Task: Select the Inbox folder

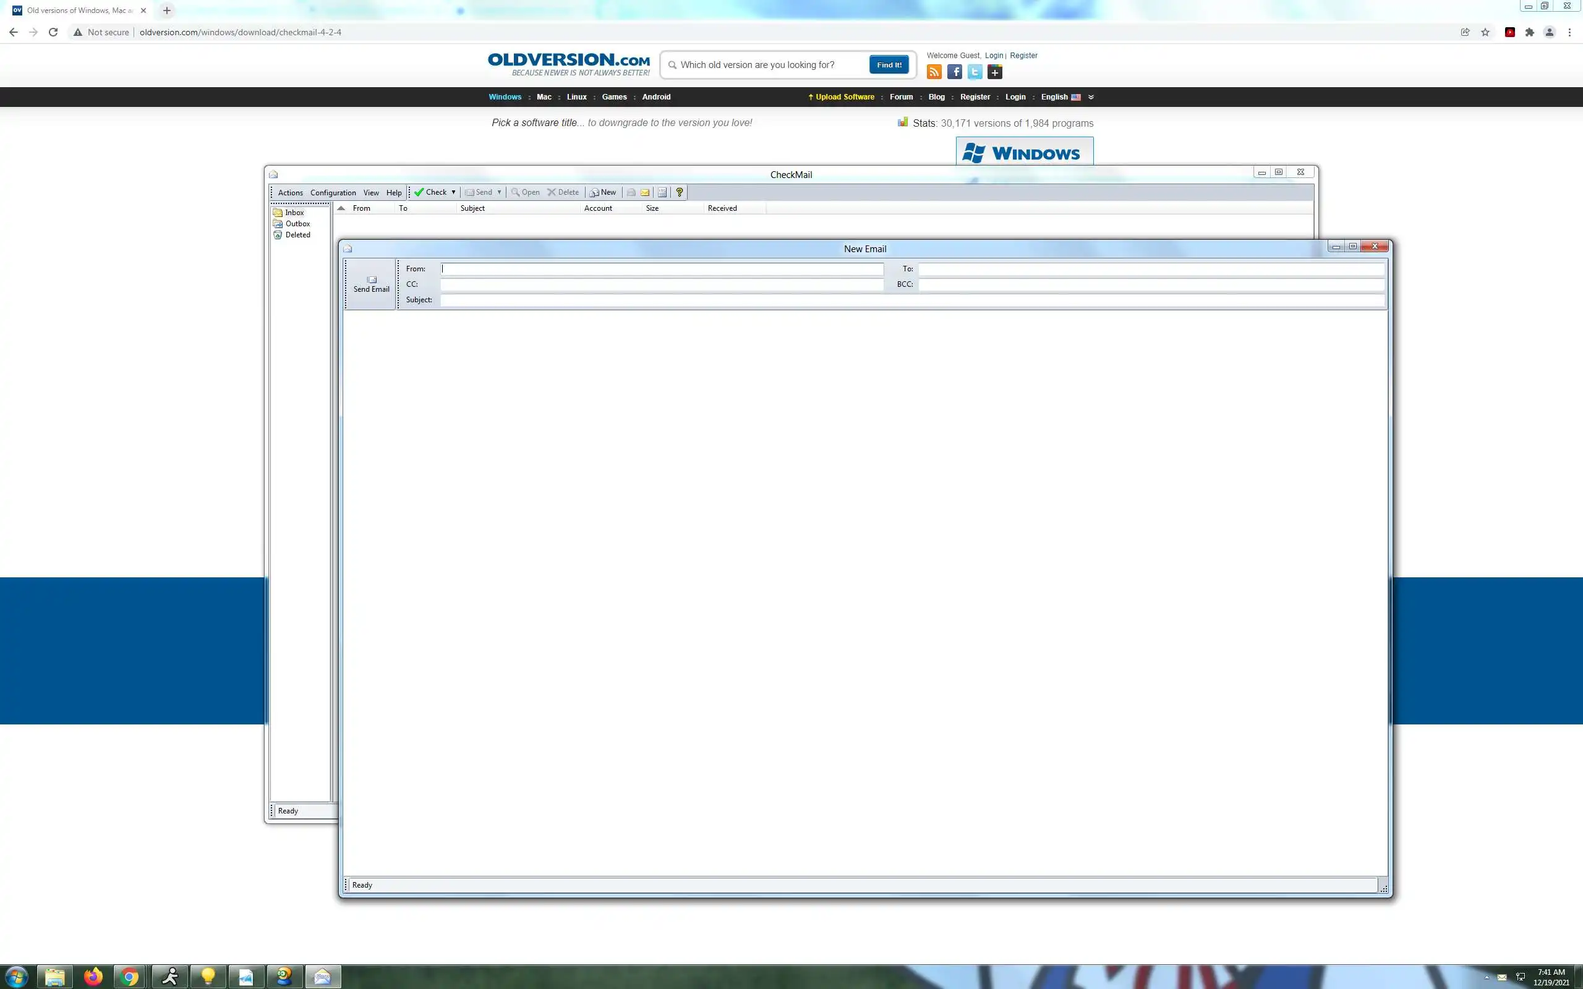Action: click(294, 213)
